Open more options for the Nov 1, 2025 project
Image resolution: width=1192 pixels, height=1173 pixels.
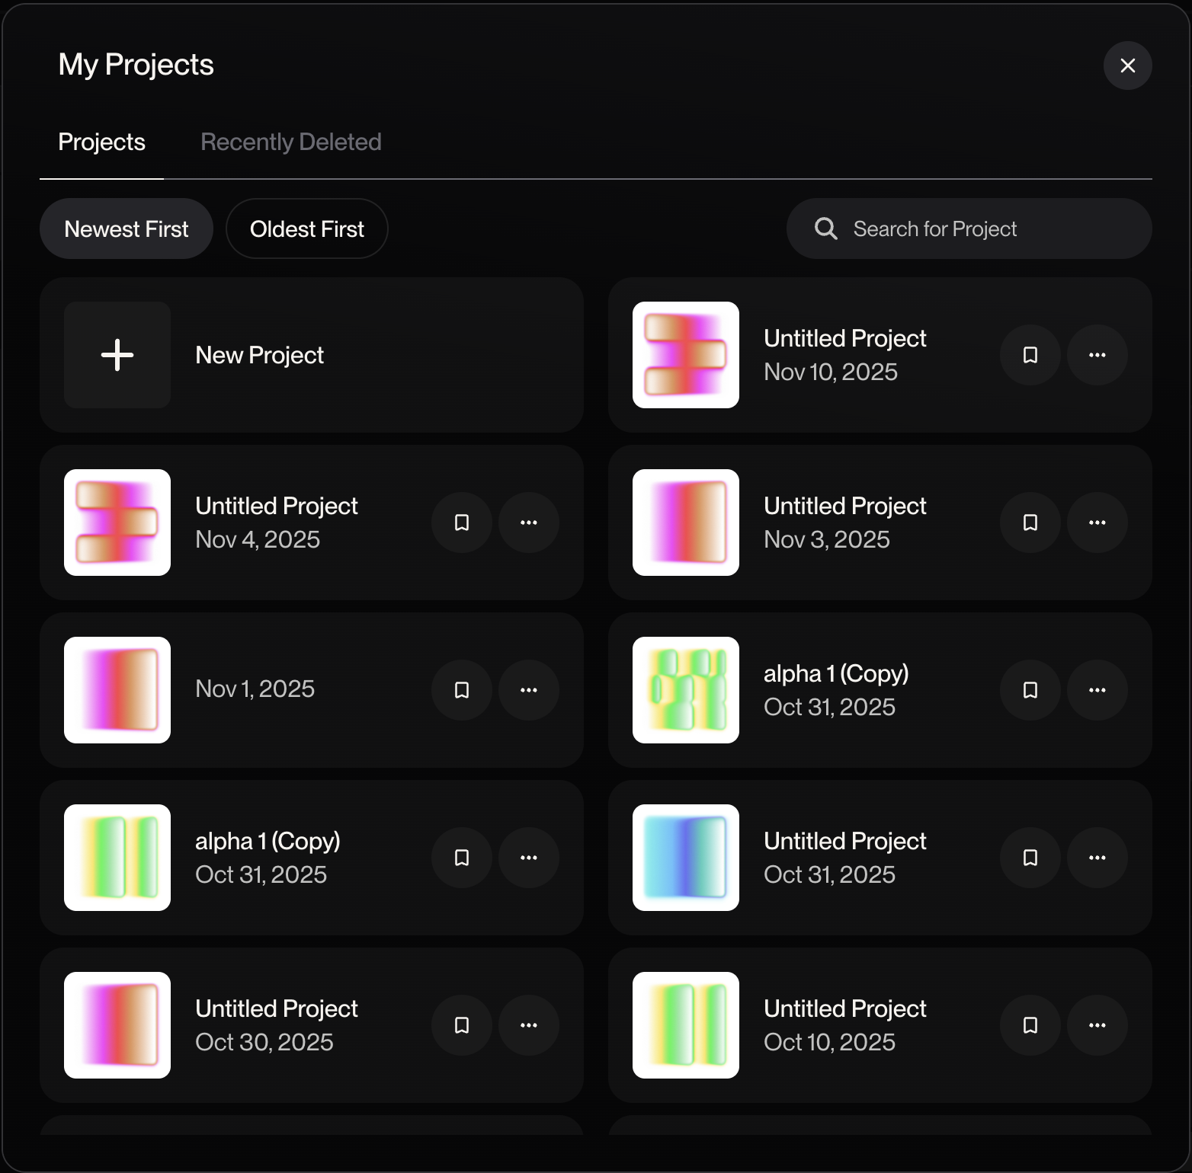coord(528,690)
